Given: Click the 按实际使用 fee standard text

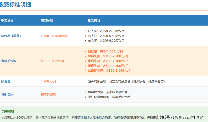Looking at the screenshot, I should click(49, 94).
